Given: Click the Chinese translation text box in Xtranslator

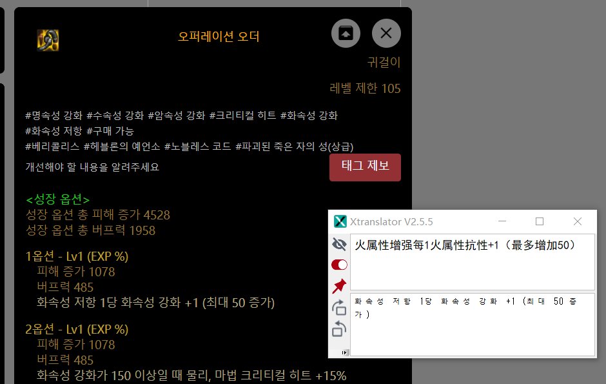Looking at the screenshot, I should [473, 262].
